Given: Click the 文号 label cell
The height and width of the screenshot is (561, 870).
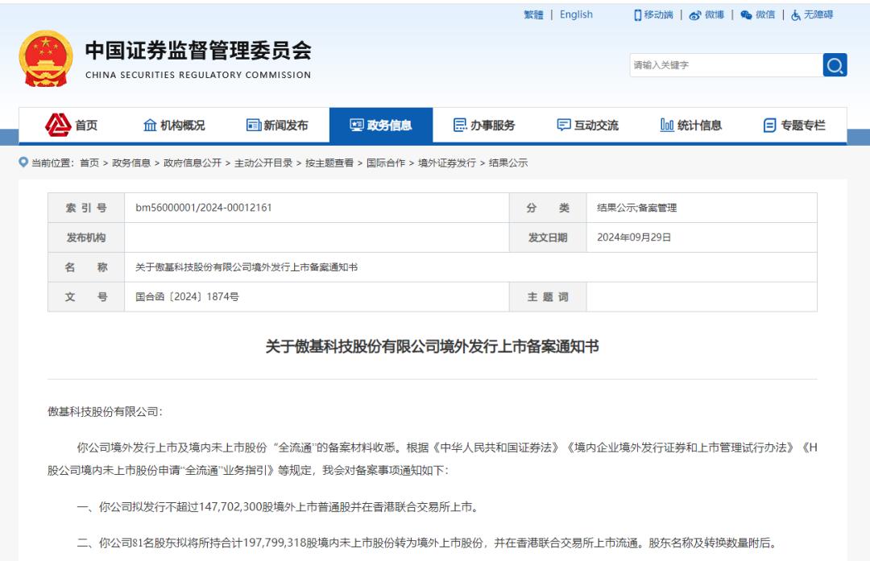Looking at the screenshot, I should [86, 296].
